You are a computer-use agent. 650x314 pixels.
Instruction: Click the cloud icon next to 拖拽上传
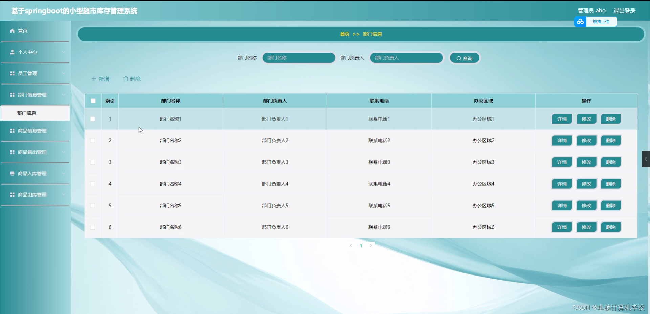point(580,21)
